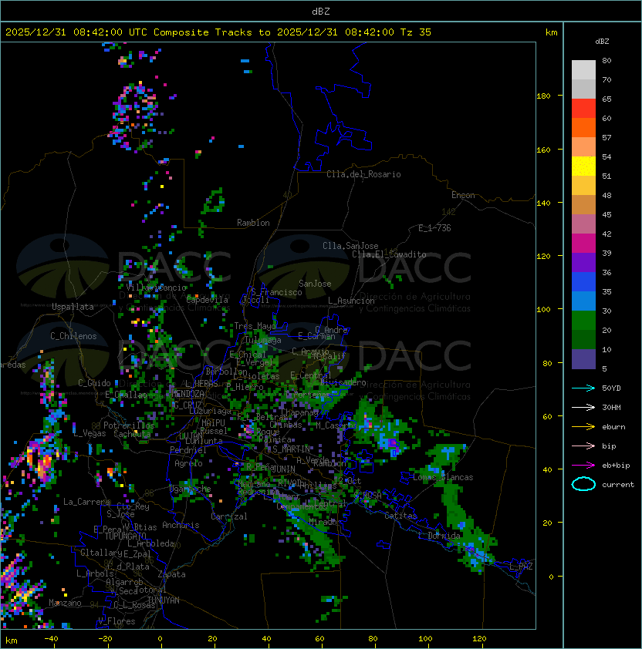The image size is (642, 649).
Task: Click the 'C_Chilenos' map label
Action: coord(73,335)
